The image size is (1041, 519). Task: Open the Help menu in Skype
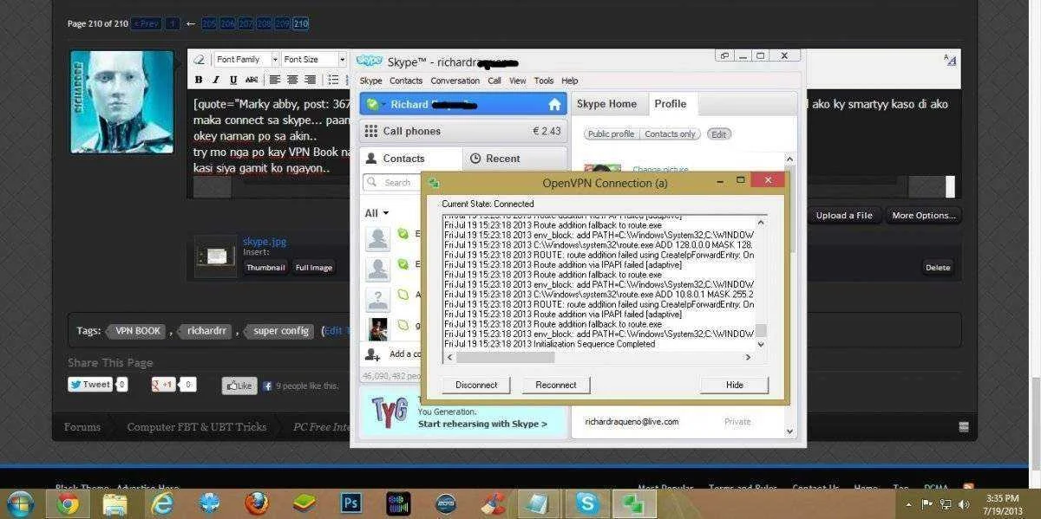pyautogui.click(x=570, y=81)
